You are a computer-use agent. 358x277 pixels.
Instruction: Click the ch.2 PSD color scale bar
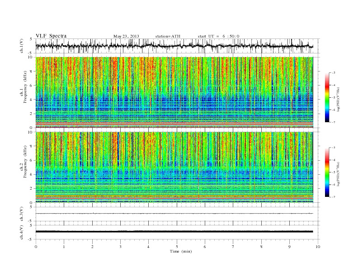[x=327, y=172]
